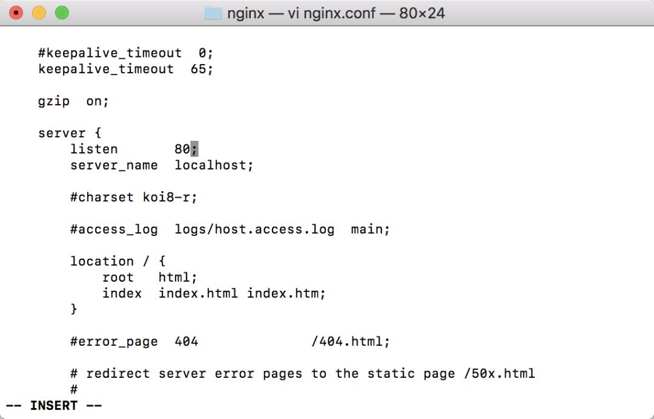Click the 'location / {' line
Viewport: 654px width, 419px height.
[x=117, y=261]
